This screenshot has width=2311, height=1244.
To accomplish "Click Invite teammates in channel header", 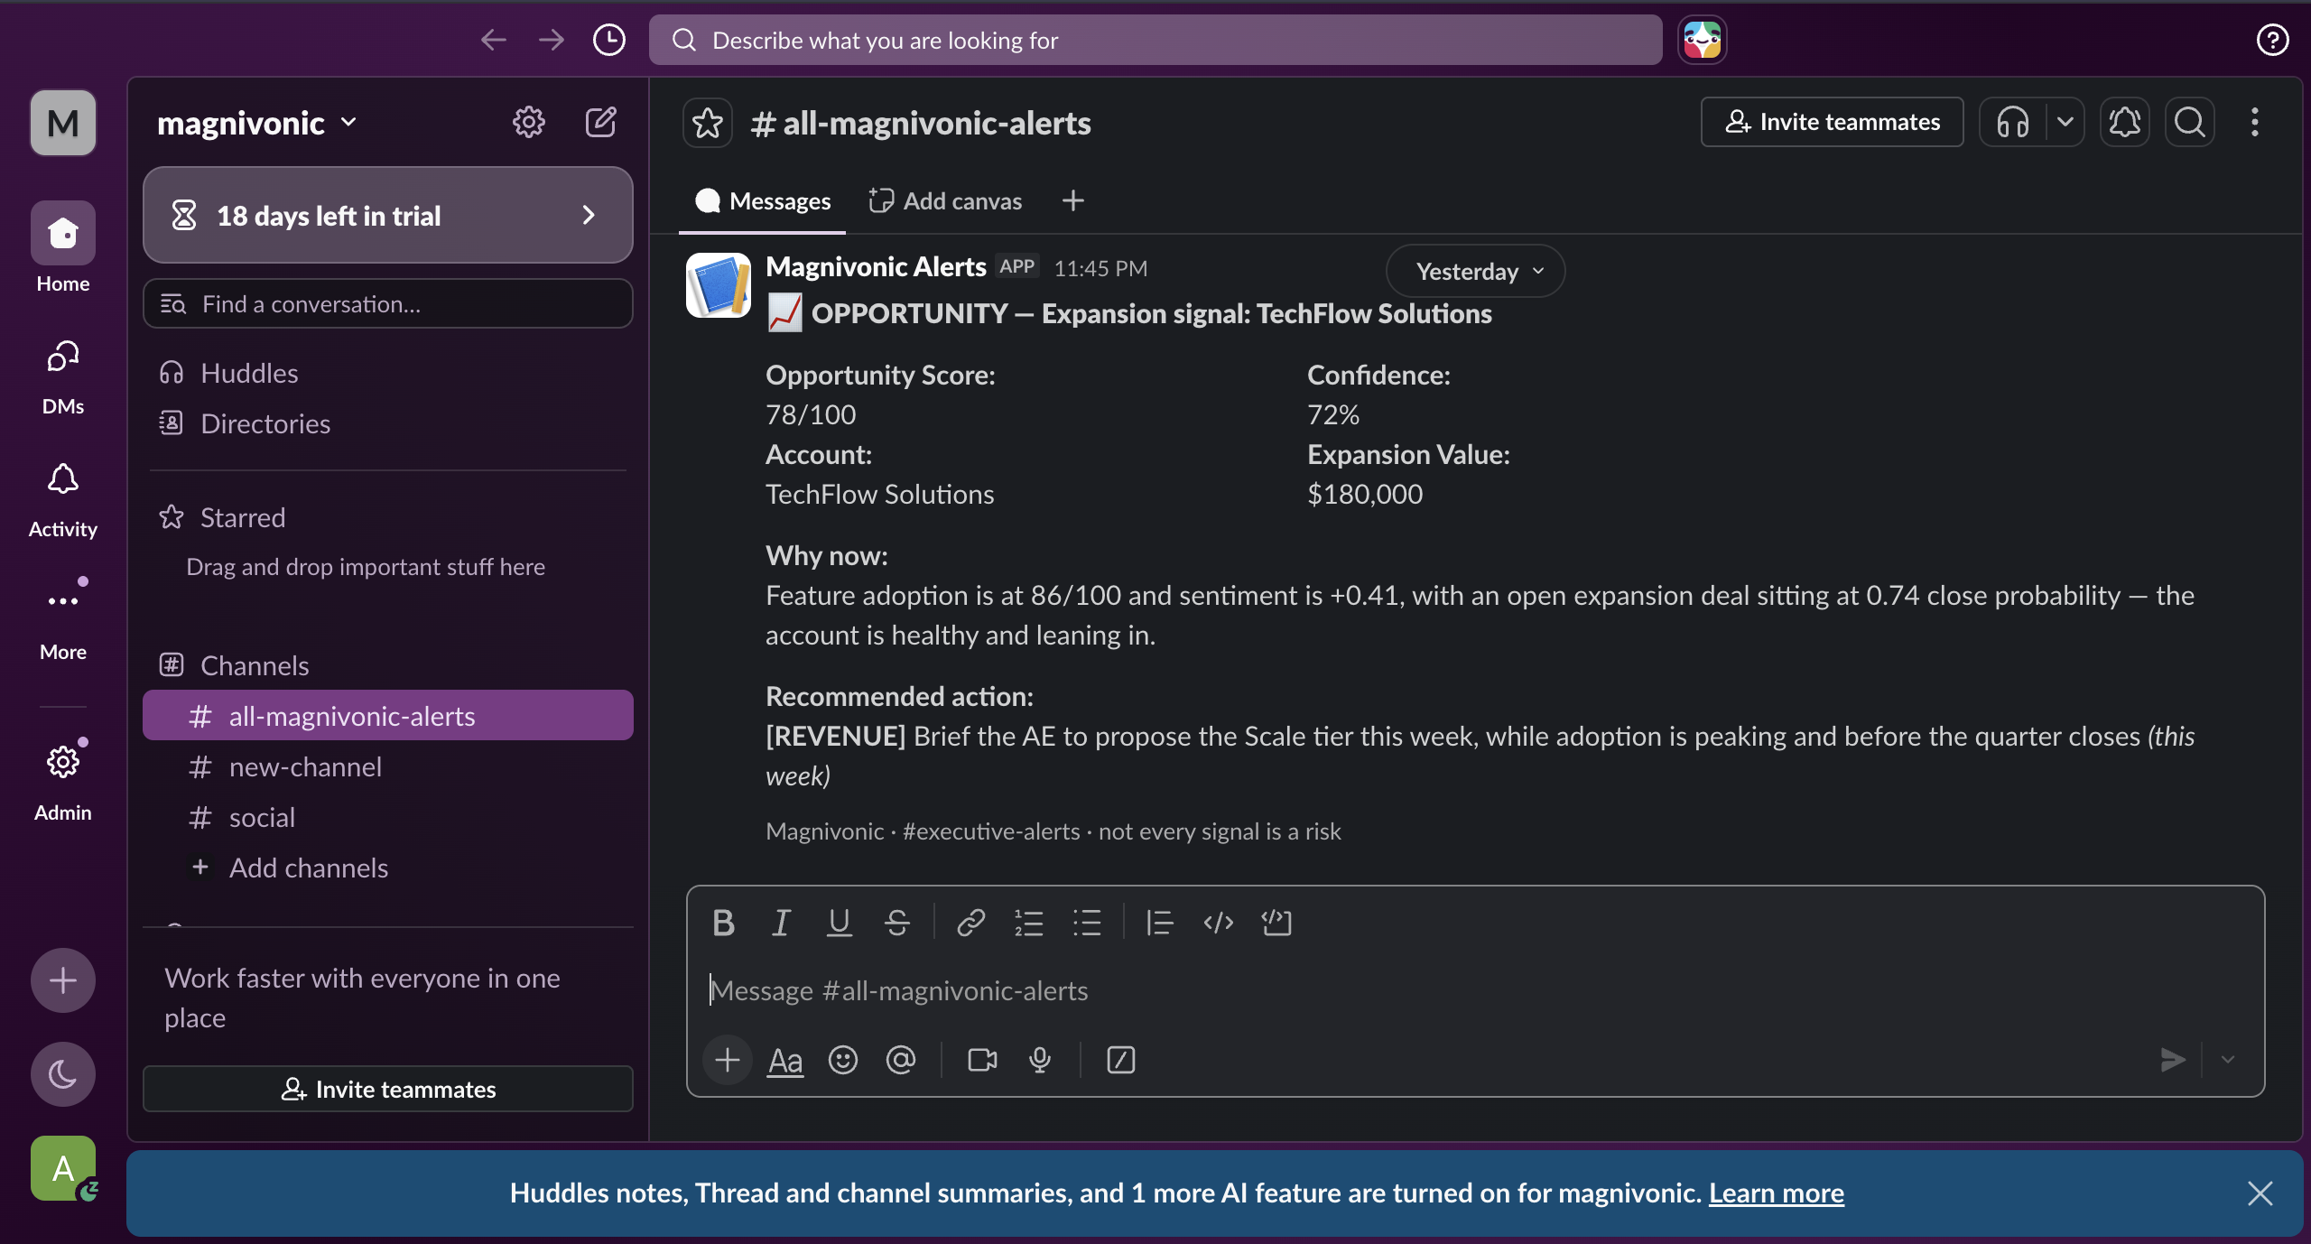I will coord(1832,122).
